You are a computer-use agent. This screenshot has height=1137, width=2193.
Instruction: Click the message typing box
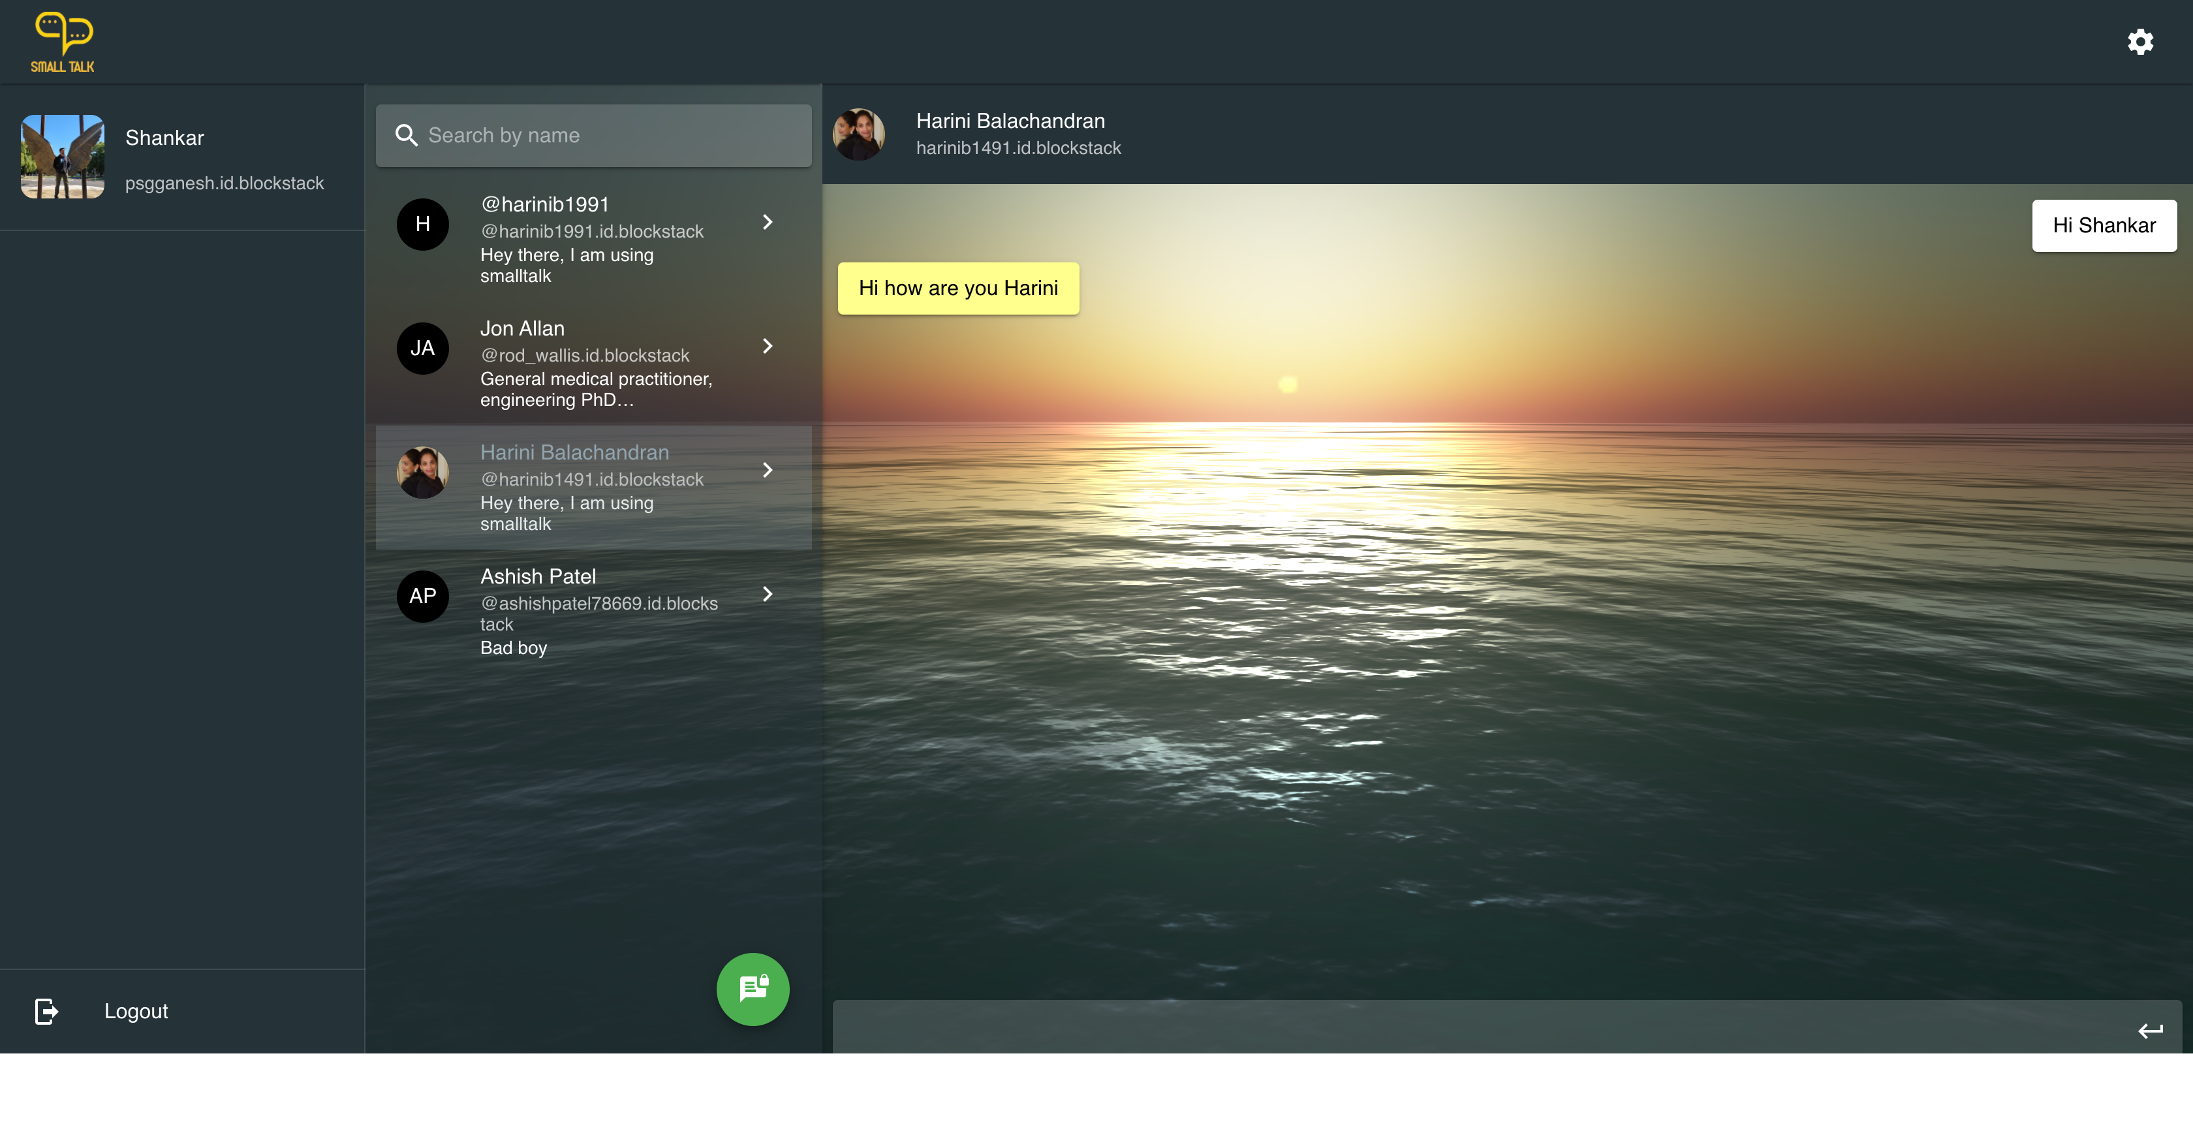click(x=1473, y=1029)
